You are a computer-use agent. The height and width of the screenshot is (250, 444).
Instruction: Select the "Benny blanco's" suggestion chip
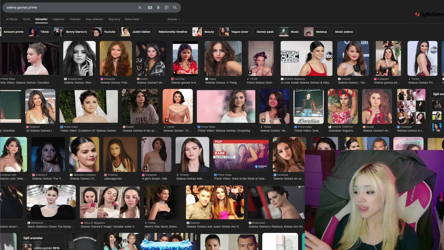tap(72, 32)
